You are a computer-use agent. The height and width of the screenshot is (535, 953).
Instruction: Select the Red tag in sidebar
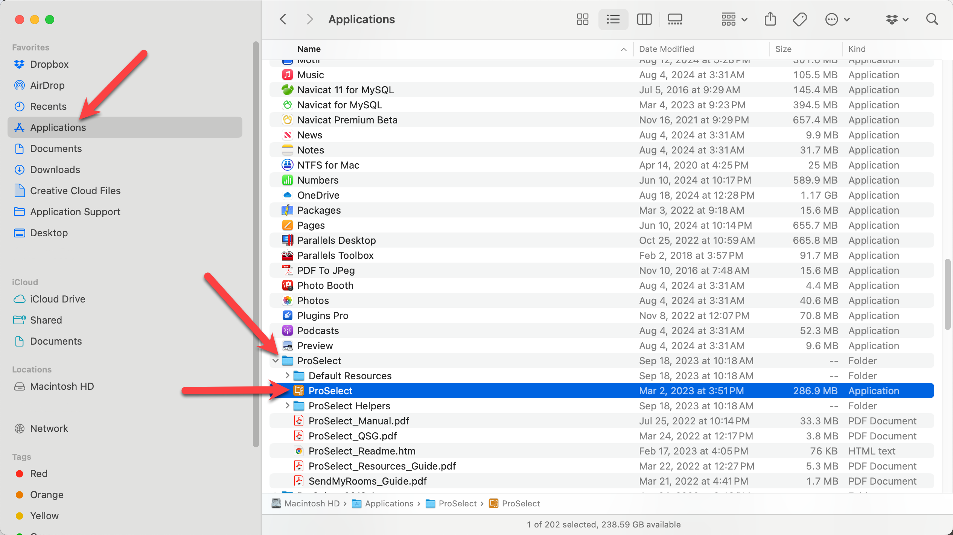38,474
